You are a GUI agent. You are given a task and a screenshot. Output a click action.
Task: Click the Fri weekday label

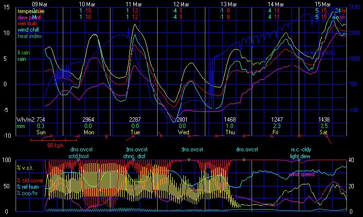[x=275, y=132]
